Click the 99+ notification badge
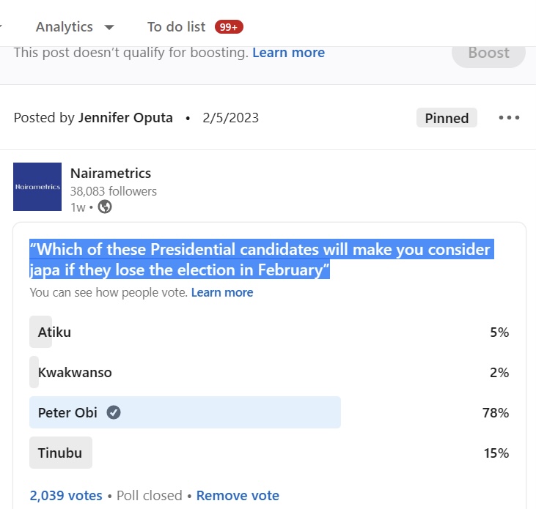The image size is (536, 509). [x=229, y=27]
